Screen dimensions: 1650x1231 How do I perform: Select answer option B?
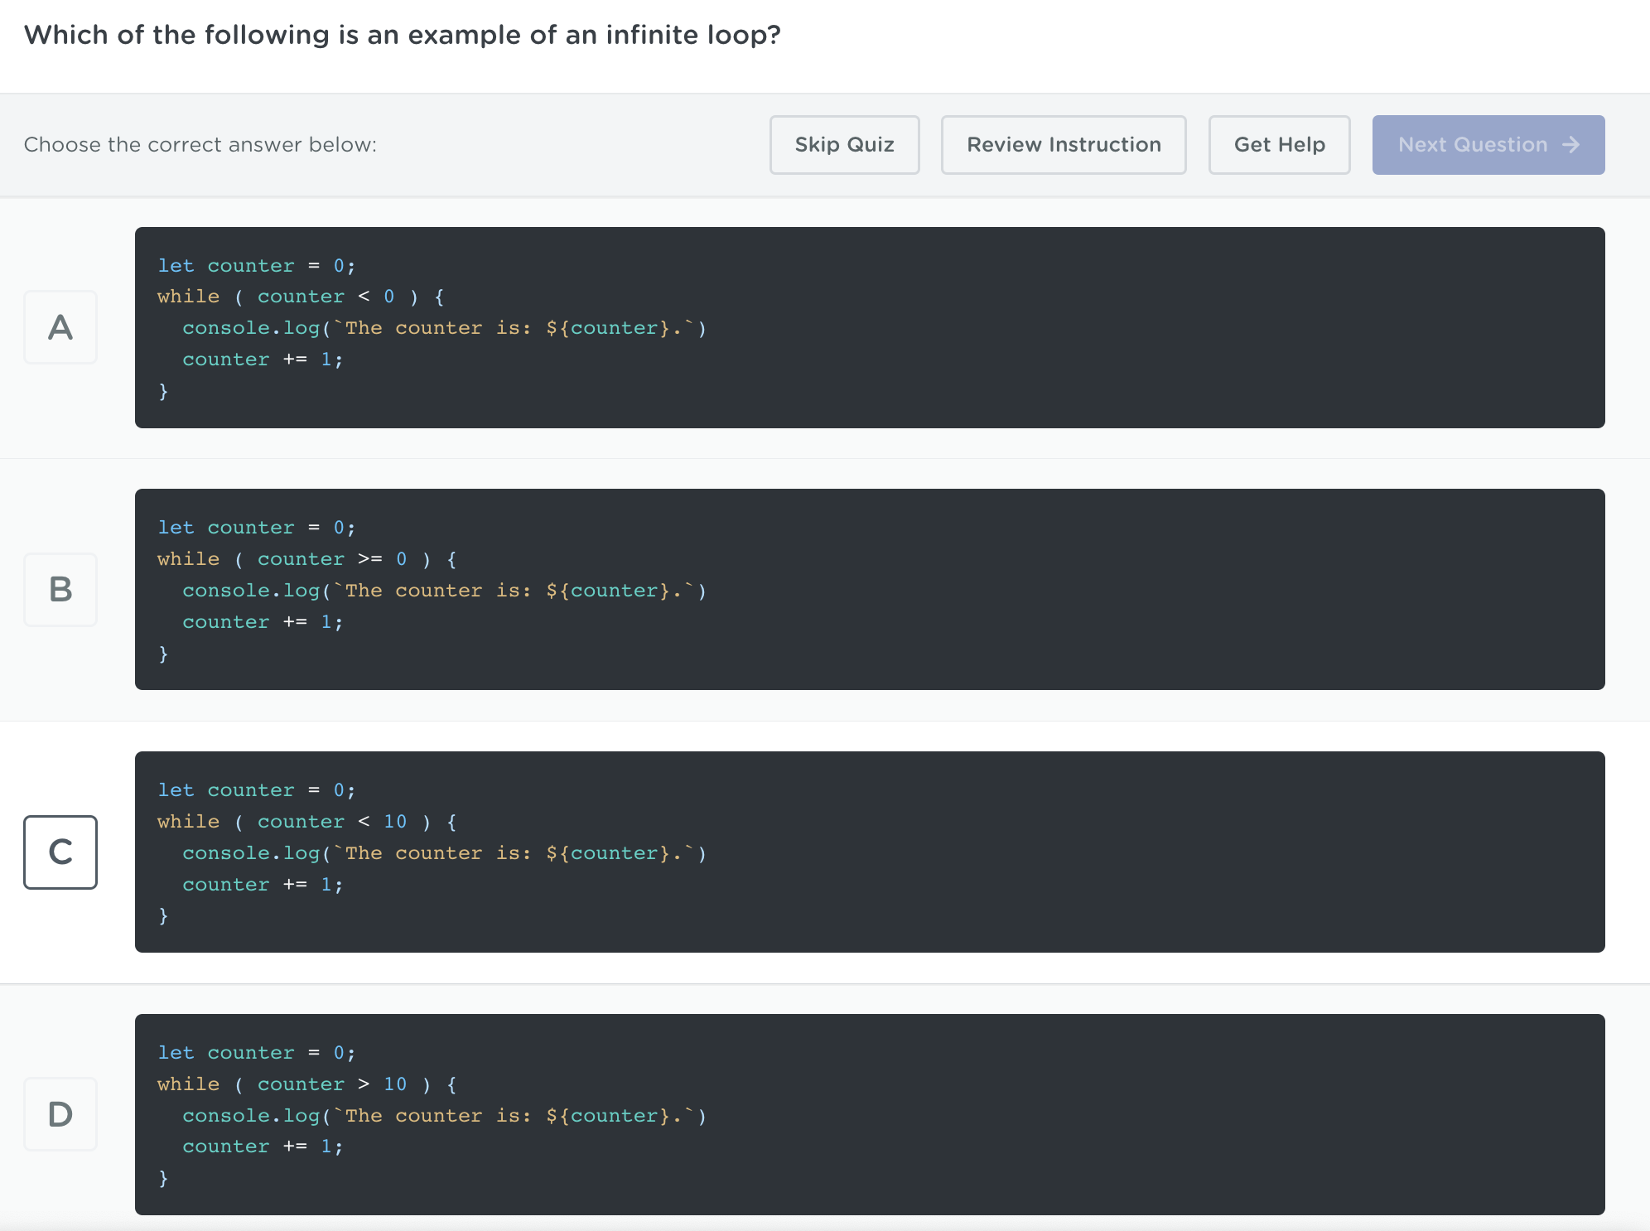[x=60, y=590]
